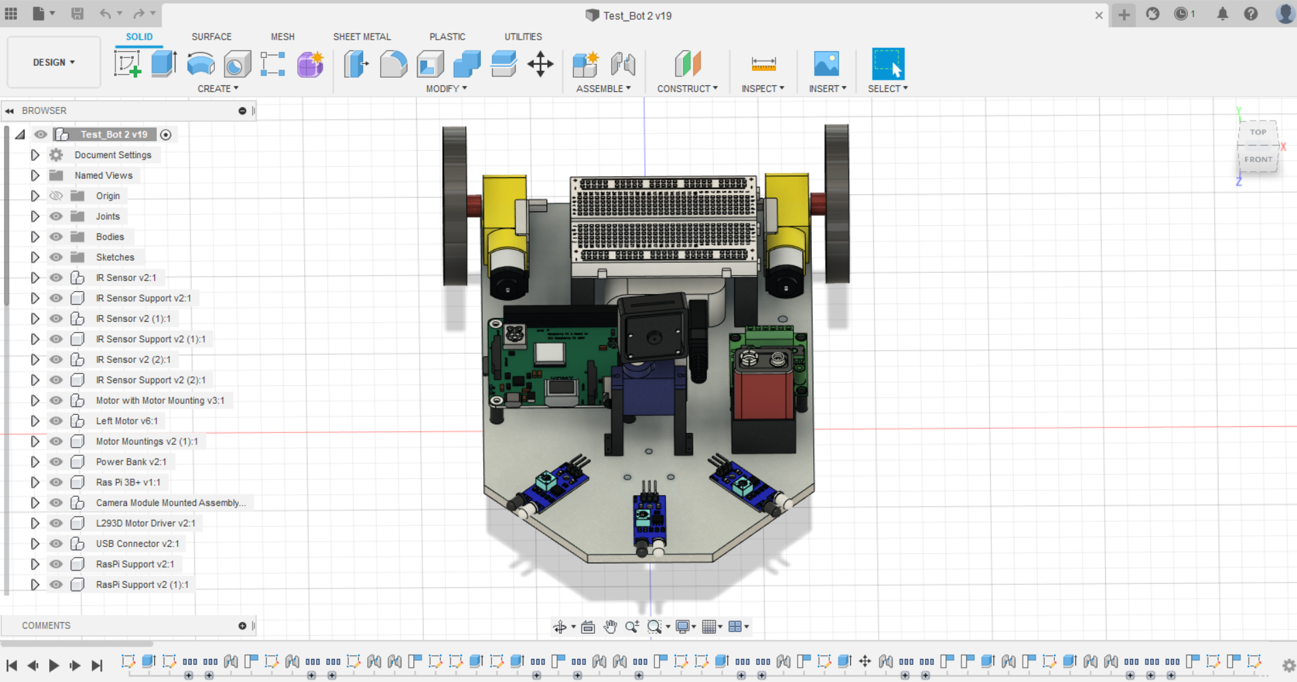Show the Origin folder
The height and width of the screenshot is (682, 1297).
click(x=56, y=196)
